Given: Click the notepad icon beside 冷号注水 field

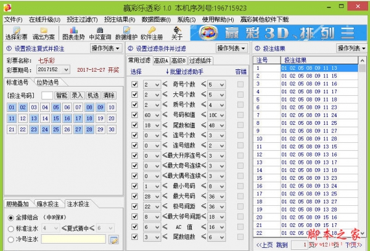Looking at the screenshot, I should (113, 240).
